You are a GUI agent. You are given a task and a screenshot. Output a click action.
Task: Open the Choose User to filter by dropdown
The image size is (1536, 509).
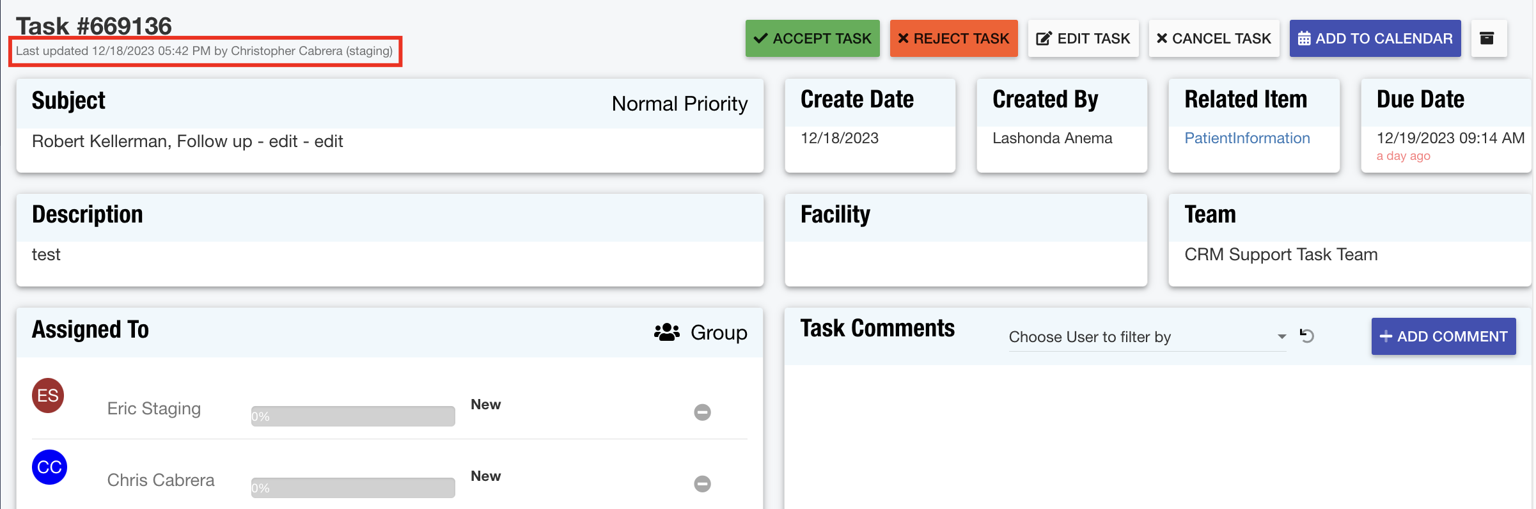(1138, 337)
